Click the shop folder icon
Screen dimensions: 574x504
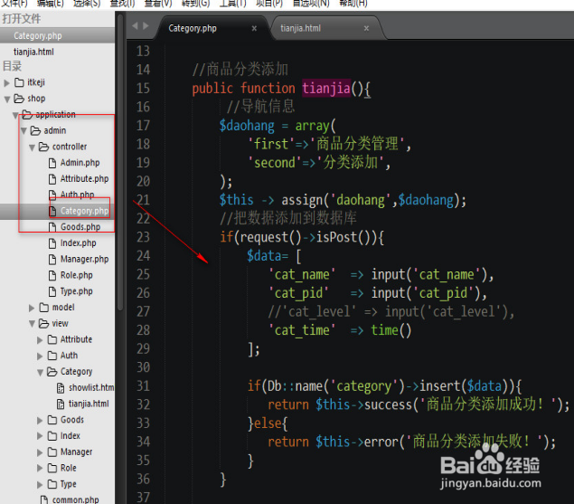click(x=19, y=99)
